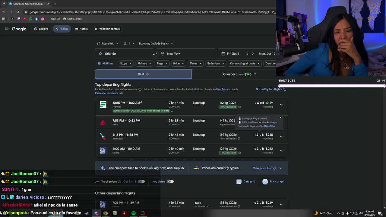Image resolution: width=386 pixels, height=217 pixels.
Task: Open File Explorer from the taskbar
Action: pyautogui.click(x=115, y=213)
